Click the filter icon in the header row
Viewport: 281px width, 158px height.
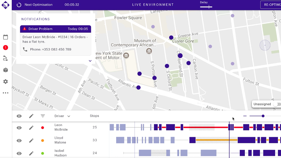tap(43, 116)
